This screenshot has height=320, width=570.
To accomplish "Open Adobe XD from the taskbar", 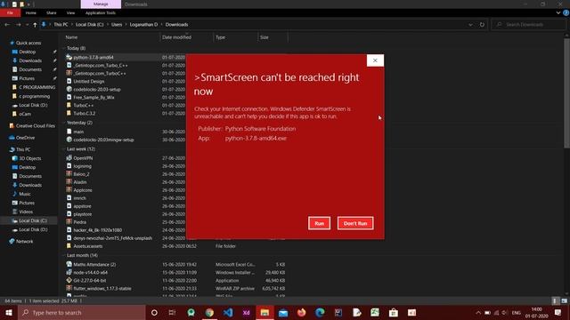I will (247, 312).
